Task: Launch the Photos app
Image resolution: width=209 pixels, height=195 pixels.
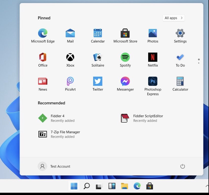Action: tap(153, 36)
